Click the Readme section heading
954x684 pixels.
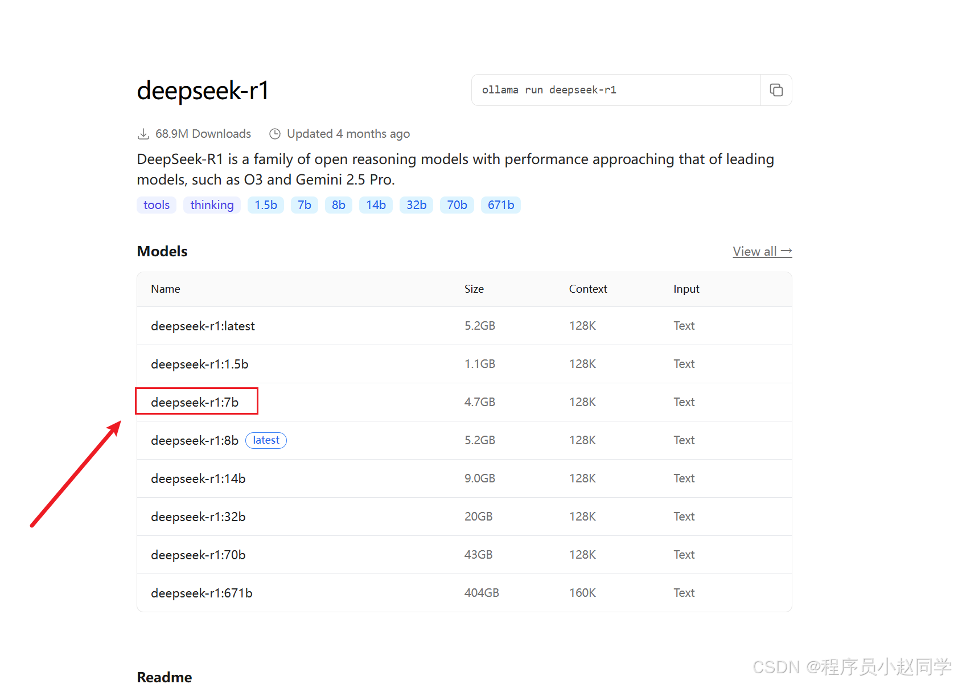[165, 677]
